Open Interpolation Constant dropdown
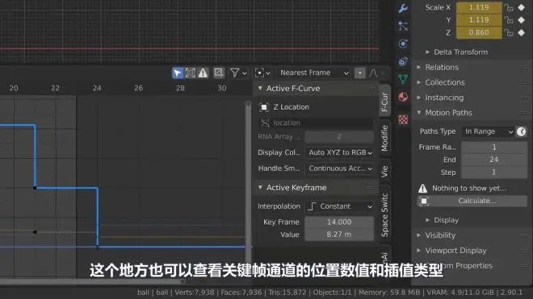 point(339,206)
